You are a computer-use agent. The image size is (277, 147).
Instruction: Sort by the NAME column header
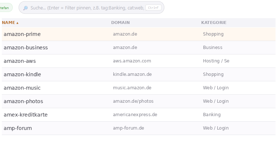coord(8,23)
